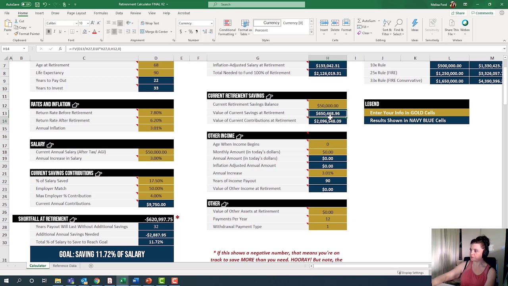Click the Percent Style icon

point(191,32)
